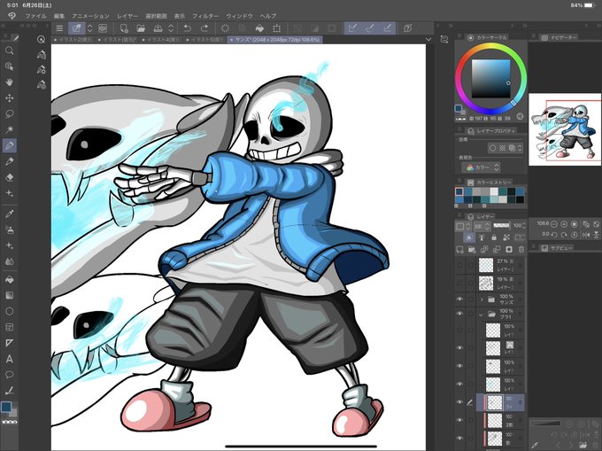Select the Frame border panel tool
The height and width of the screenshot is (451, 602).
click(x=10, y=327)
